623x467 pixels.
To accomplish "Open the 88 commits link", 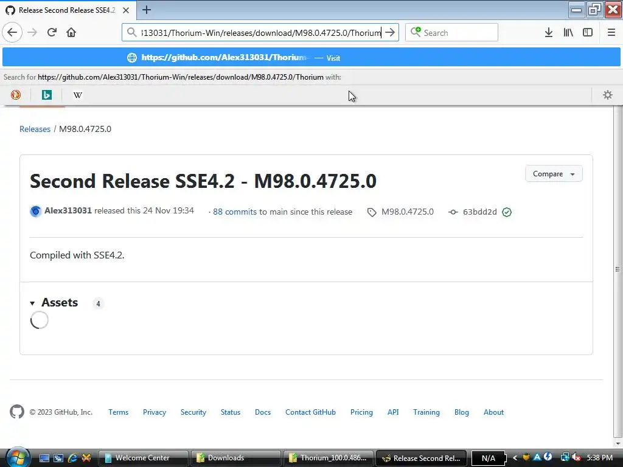I will [x=235, y=212].
